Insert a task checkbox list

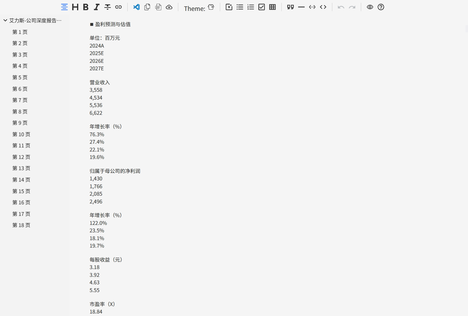point(261,7)
